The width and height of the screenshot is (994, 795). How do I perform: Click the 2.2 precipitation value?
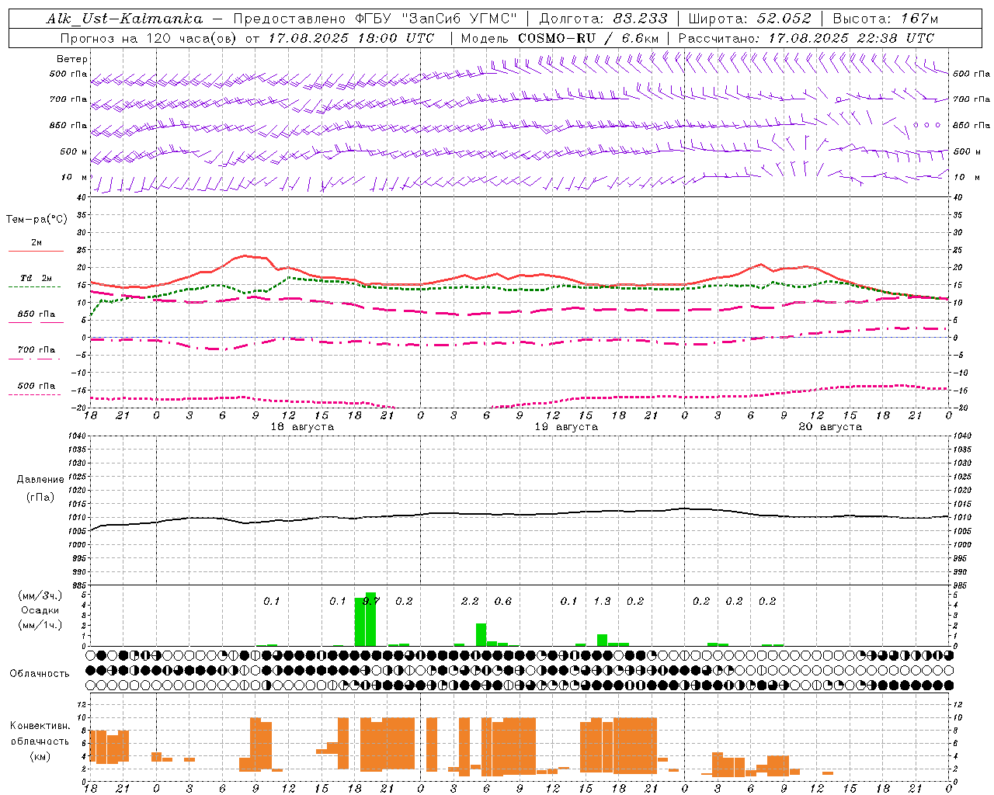click(470, 602)
